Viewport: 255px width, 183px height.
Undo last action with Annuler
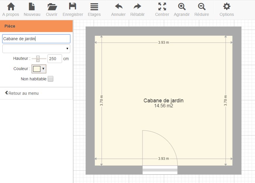118,7
